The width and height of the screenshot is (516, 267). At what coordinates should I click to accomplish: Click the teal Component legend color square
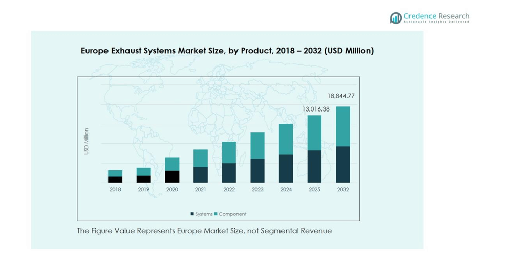(x=216, y=214)
